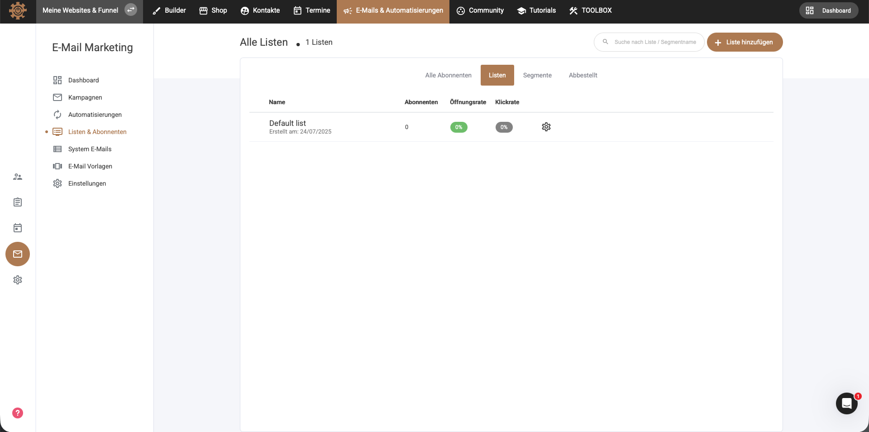Switch to the Segmente tab
The image size is (869, 432).
537,75
